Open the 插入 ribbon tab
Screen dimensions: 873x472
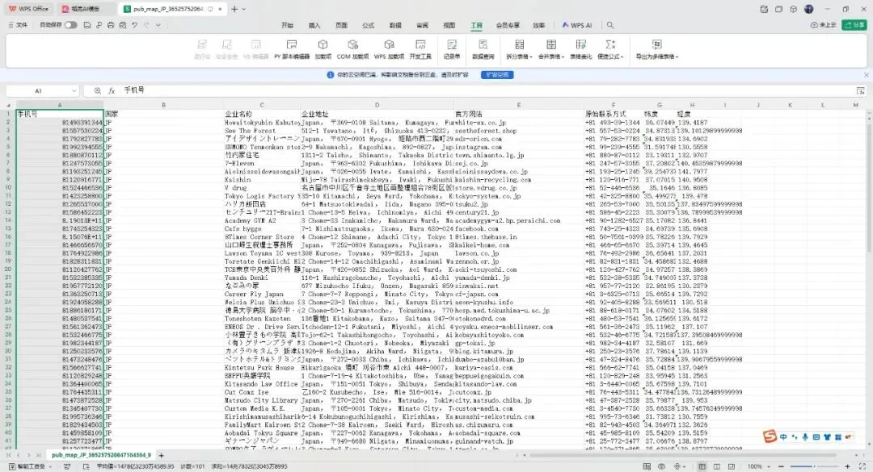pos(314,25)
